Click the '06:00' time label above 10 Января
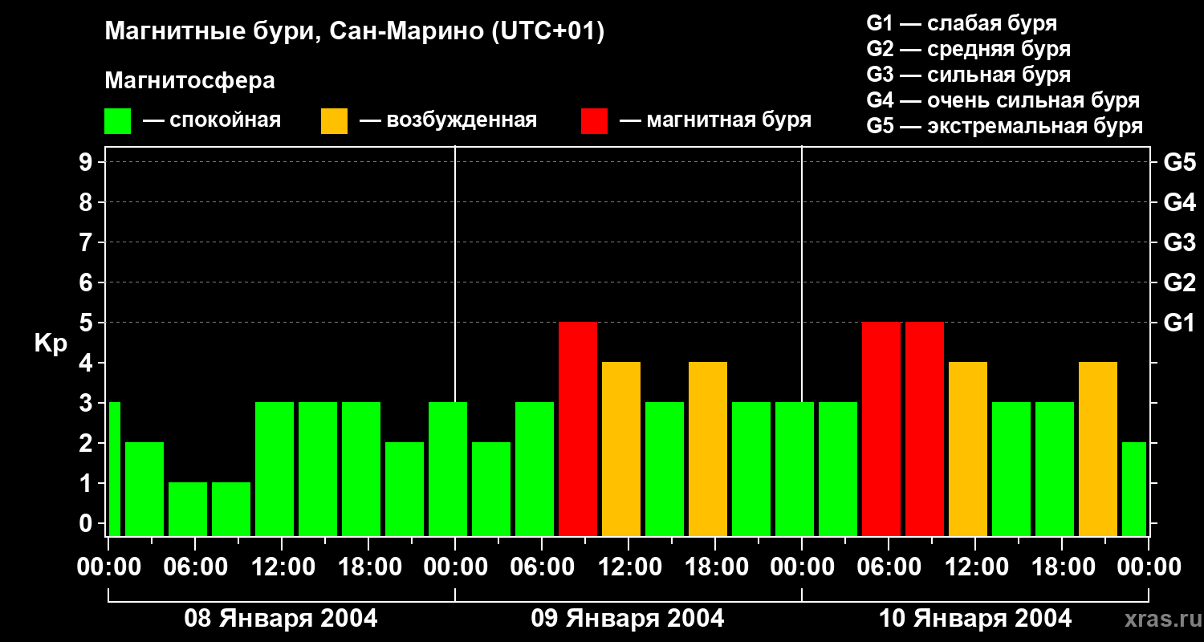Screen dimensions: 1204x642 coord(889,567)
